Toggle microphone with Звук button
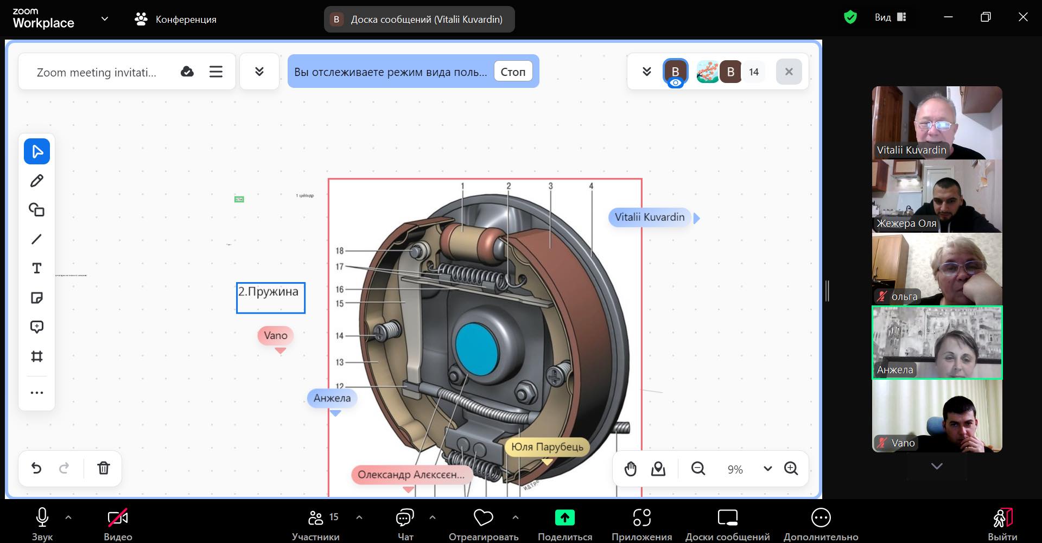 [x=42, y=524]
